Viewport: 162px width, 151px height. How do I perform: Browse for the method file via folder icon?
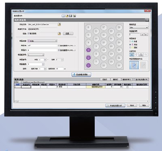coord(59,24)
